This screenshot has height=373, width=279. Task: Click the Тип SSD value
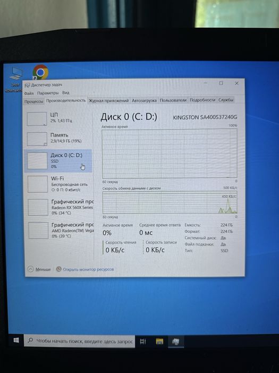click(224, 250)
